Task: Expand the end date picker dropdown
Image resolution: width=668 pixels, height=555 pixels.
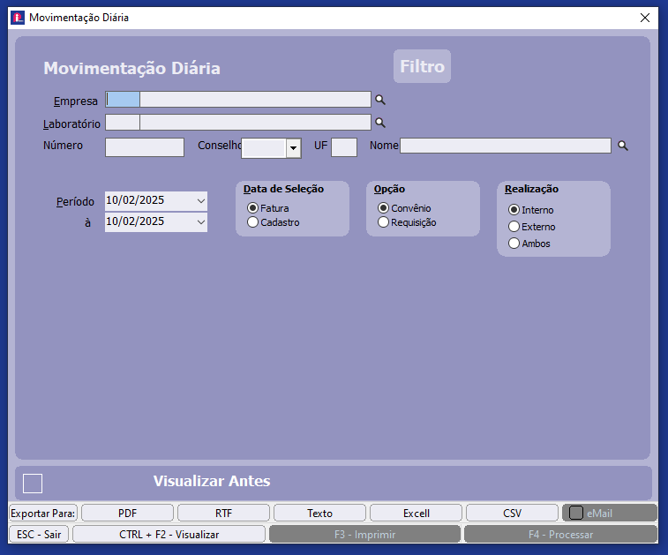Action: [200, 222]
